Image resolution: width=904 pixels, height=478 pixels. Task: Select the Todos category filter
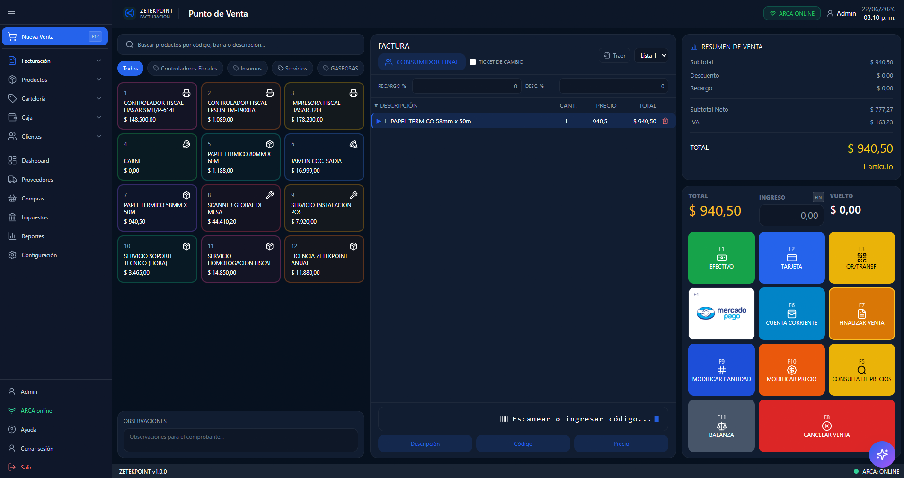pyautogui.click(x=130, y=69)
